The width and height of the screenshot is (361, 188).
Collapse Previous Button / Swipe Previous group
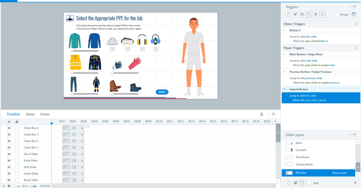click(285, 72)
